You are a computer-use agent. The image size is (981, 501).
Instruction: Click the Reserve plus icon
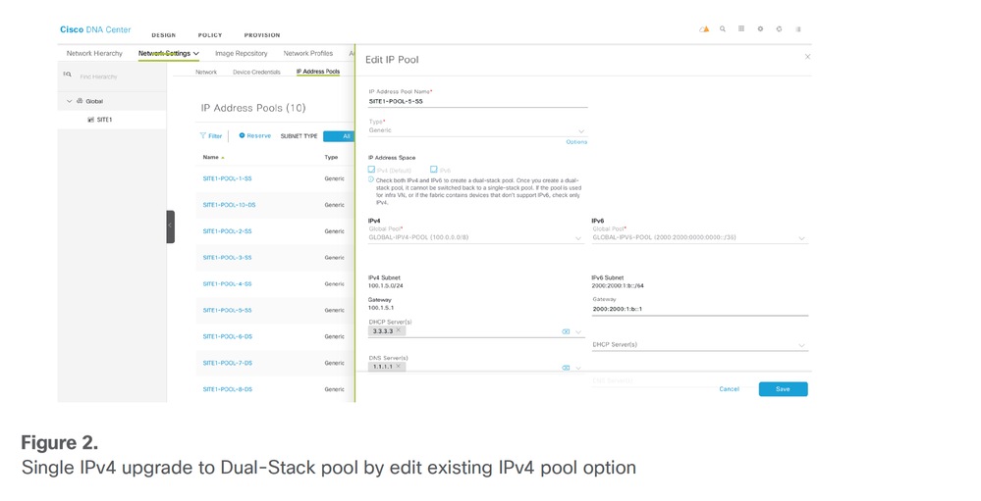point(242,135)
